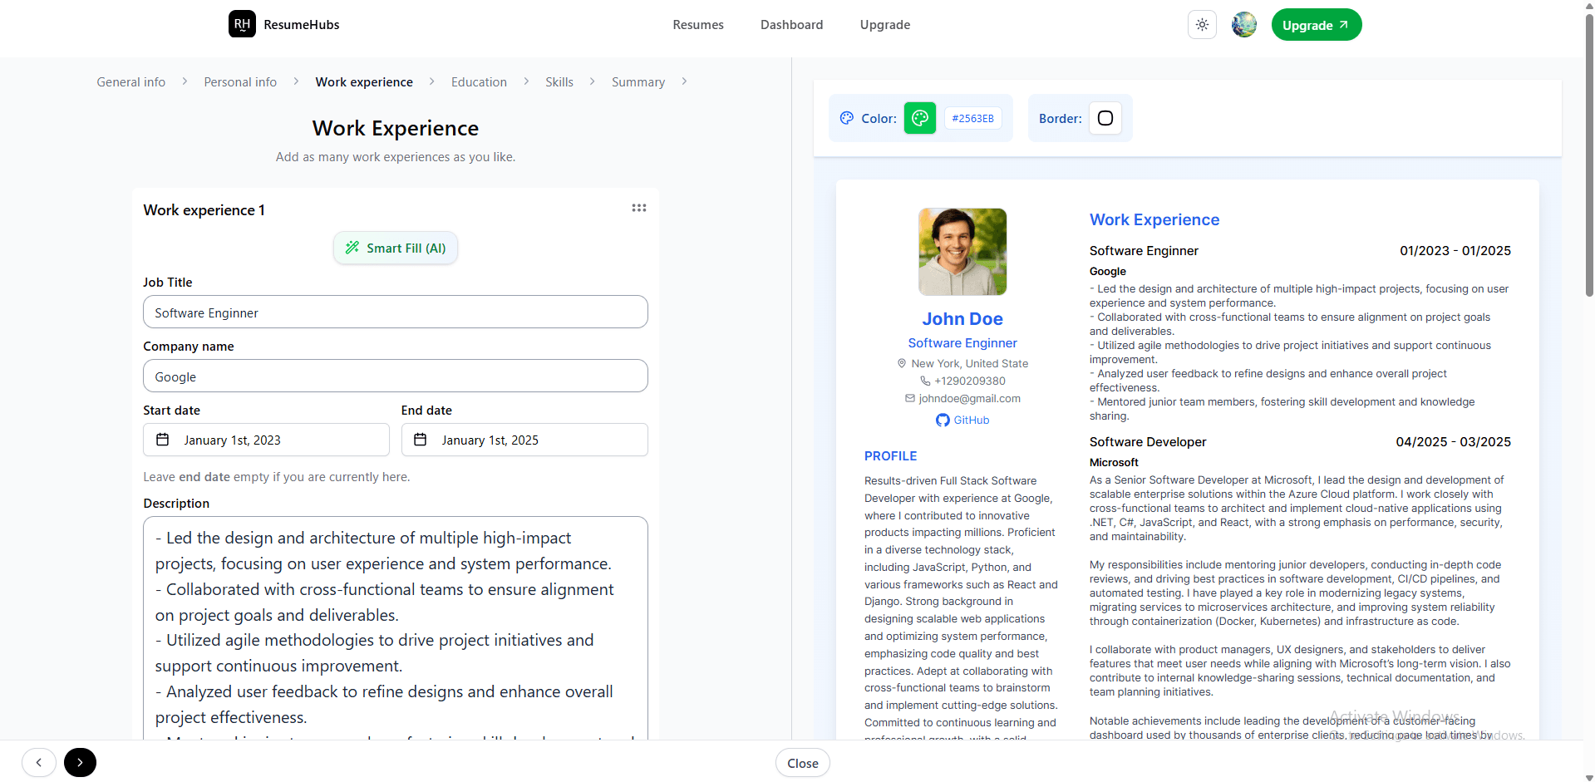The height and width of the screenshot is (782, 1595).
Task: Click the Smart Fill (AI) button
Action: [x=396, y=248]
